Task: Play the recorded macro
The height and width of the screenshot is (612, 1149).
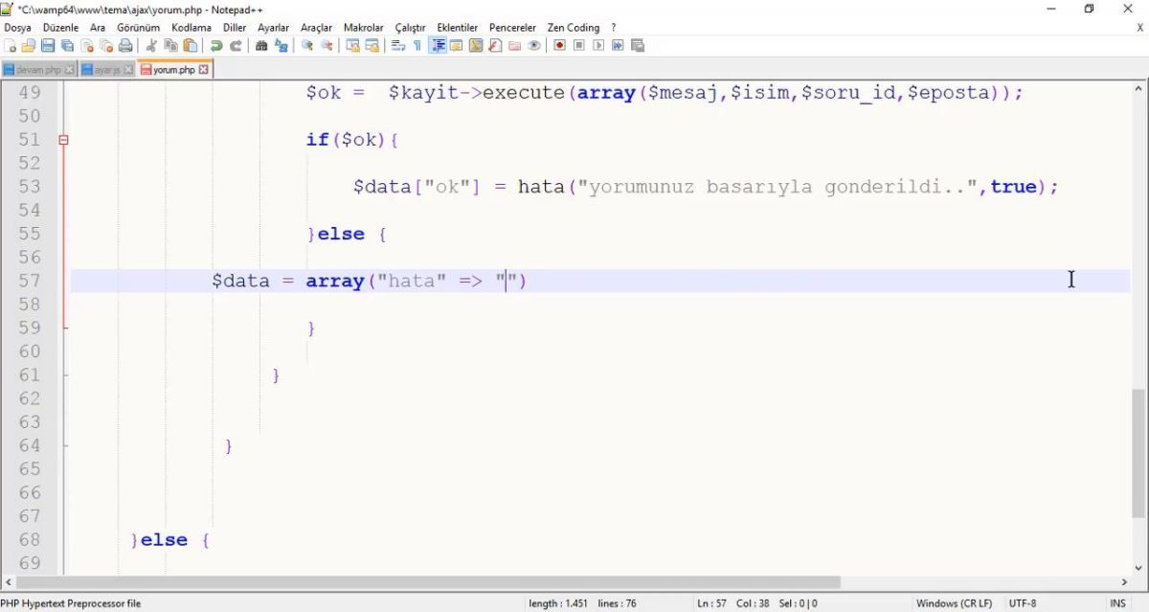Action: 598,45
